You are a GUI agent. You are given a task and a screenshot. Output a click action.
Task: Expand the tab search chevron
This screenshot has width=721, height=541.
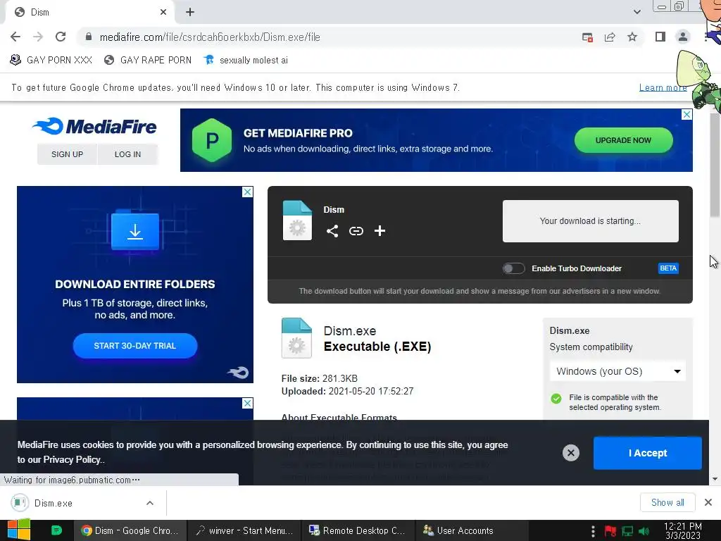(x=637, y=12)
